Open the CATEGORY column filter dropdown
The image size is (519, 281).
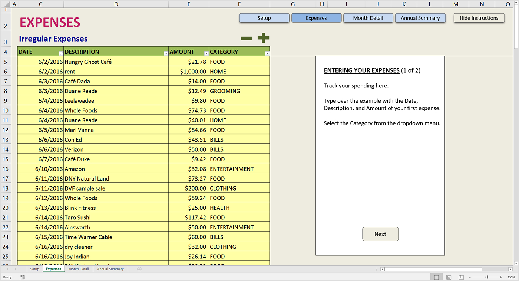pyautogui.click(x=267, y=54)
